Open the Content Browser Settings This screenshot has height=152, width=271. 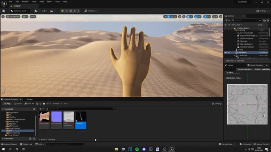click(216, 104)
